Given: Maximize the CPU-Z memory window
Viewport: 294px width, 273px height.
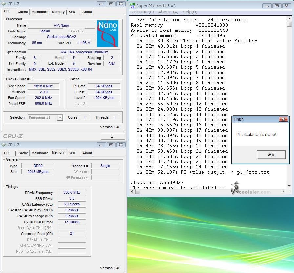Looking at the screenshot, I should pyautogui.click(x=111, y=145).
